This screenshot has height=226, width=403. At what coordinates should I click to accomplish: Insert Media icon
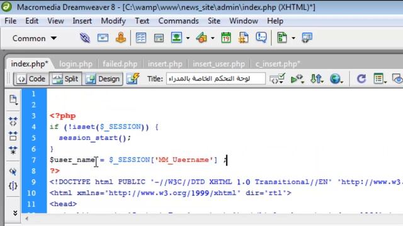(201, 38)
